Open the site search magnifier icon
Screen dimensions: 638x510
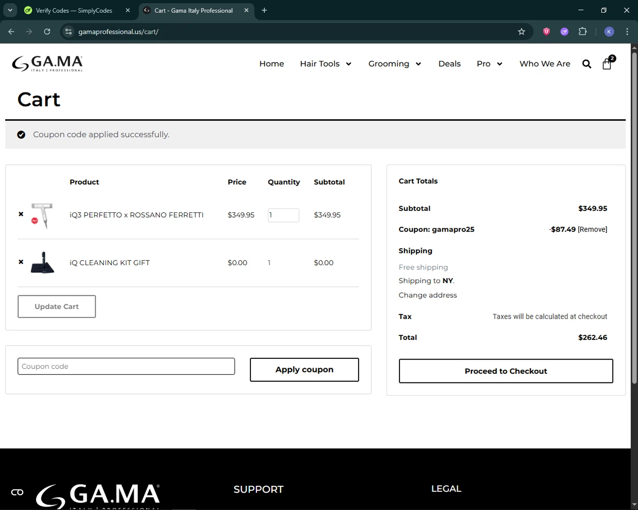pos(587,64)
